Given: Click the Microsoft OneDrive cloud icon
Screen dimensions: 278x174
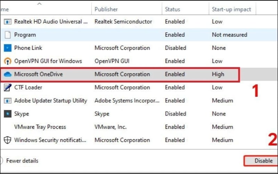Looking at the screenshot, I should tap(7, 74).
